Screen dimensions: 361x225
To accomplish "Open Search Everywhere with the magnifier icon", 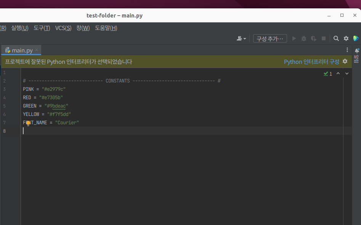I will pos(336,38).
